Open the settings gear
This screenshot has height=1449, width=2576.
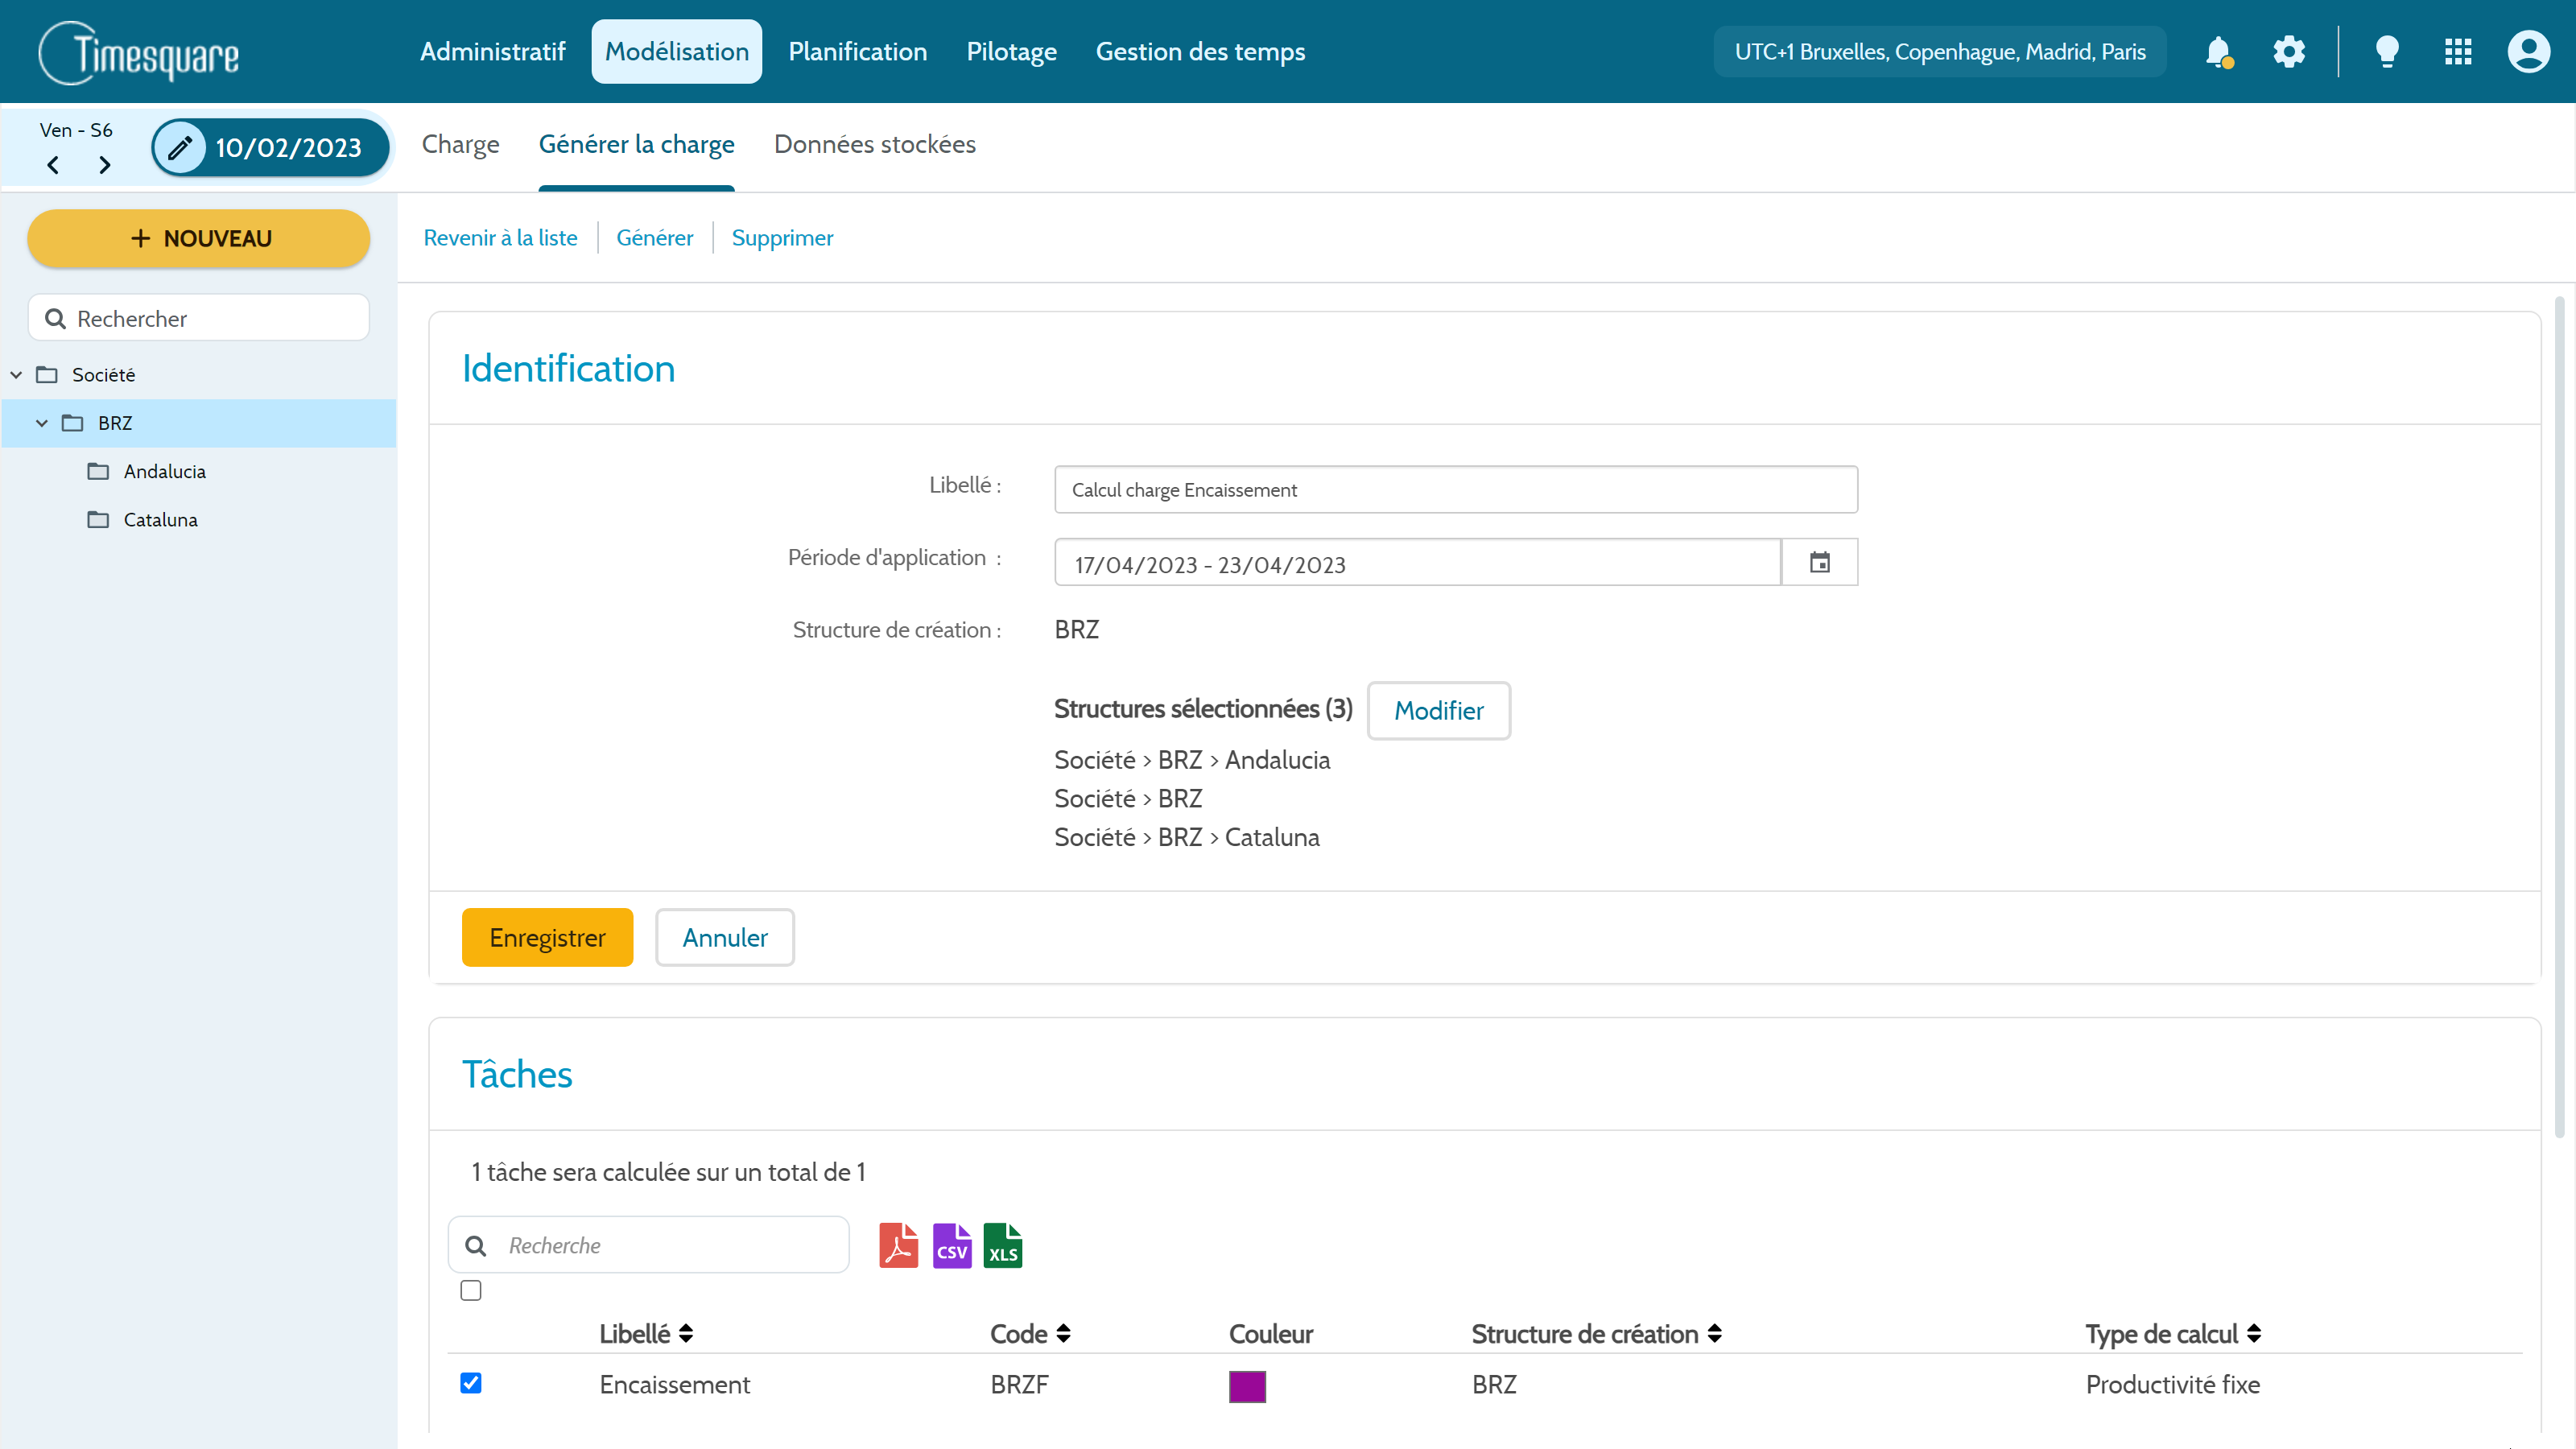[x=2288, y=52]
